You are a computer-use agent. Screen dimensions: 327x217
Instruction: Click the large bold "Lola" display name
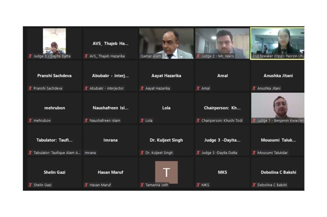coord(166,108)
